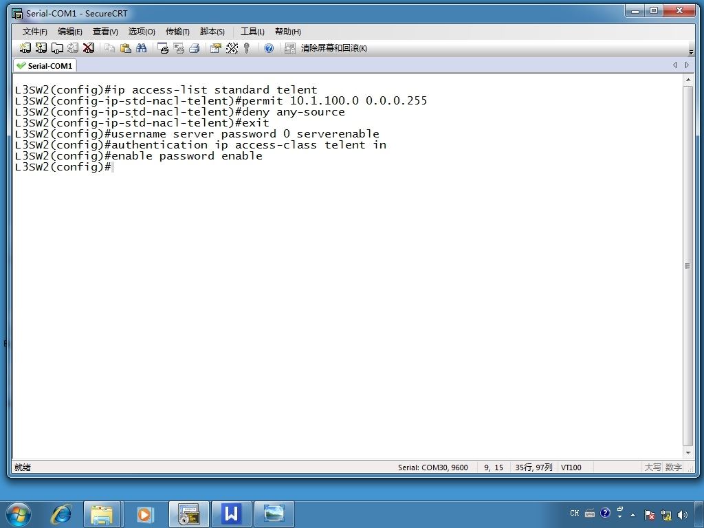Click the Connect toolbar icon
The height and width of the screenshot is (528, 704).
pyautogui.click(x=25, y=48)
